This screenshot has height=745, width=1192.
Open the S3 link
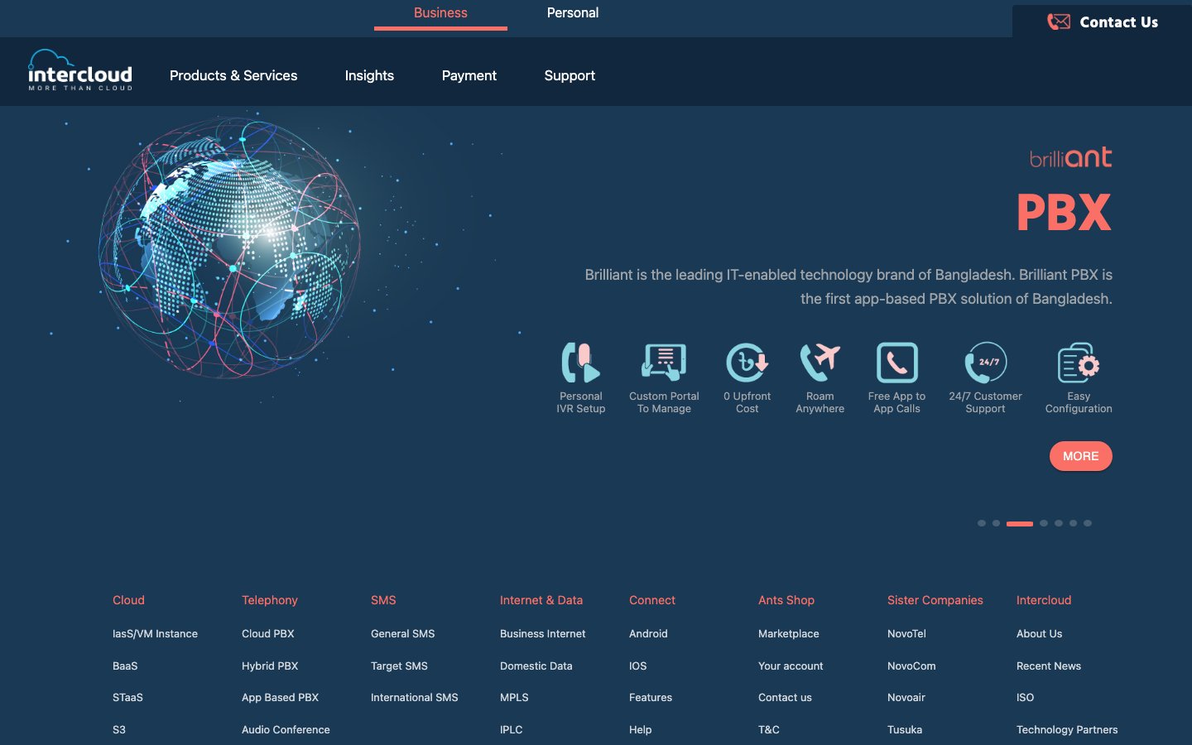point(119,730)
